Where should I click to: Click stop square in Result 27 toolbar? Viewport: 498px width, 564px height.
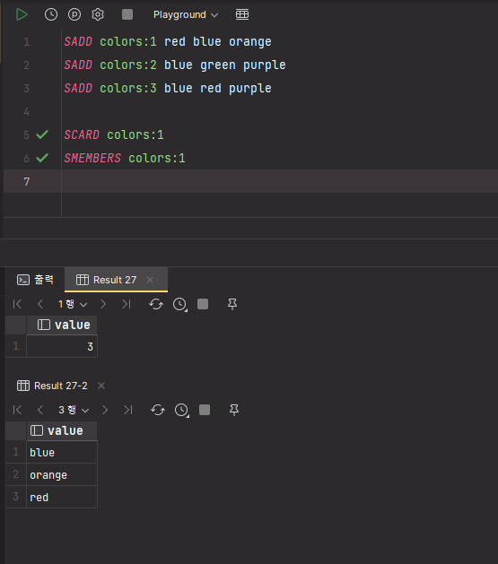coord(203,304)
